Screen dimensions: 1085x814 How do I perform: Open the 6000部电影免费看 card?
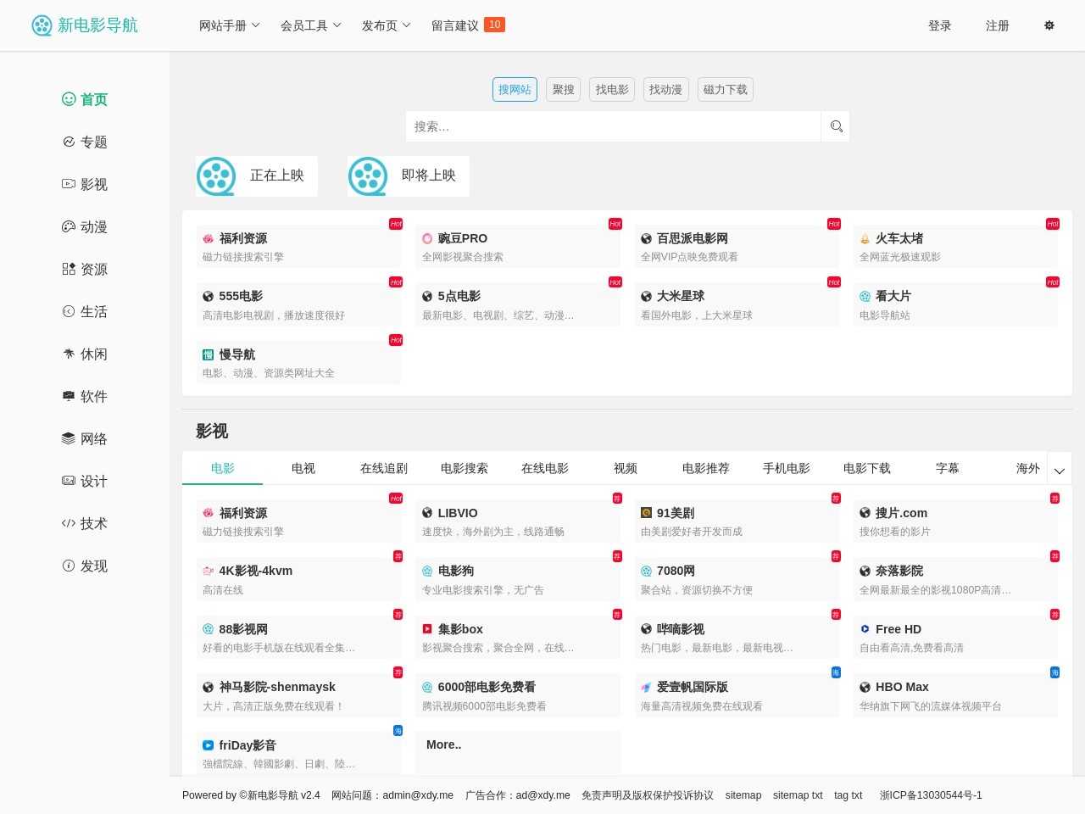coord(518,695)
